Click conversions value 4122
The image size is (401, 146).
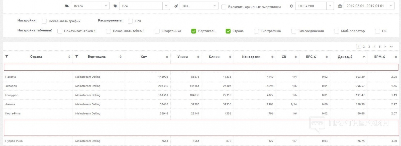(x=270, y=95)
